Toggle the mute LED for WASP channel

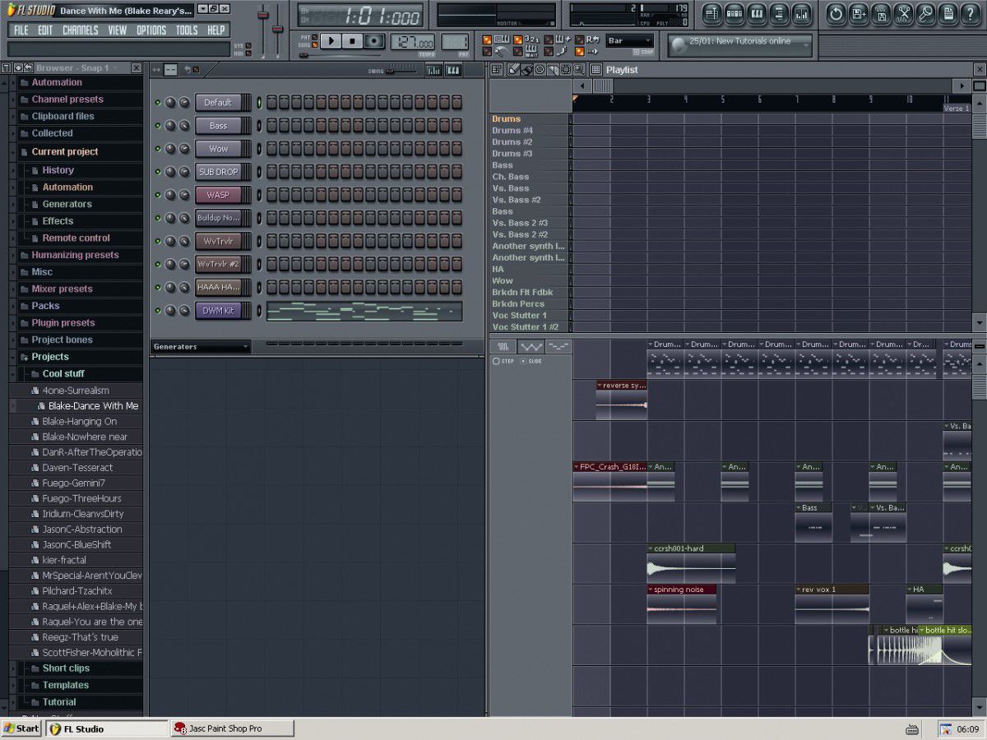click(158, 196)
